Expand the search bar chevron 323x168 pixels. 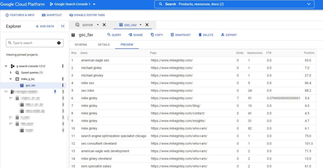pos(308,4)
